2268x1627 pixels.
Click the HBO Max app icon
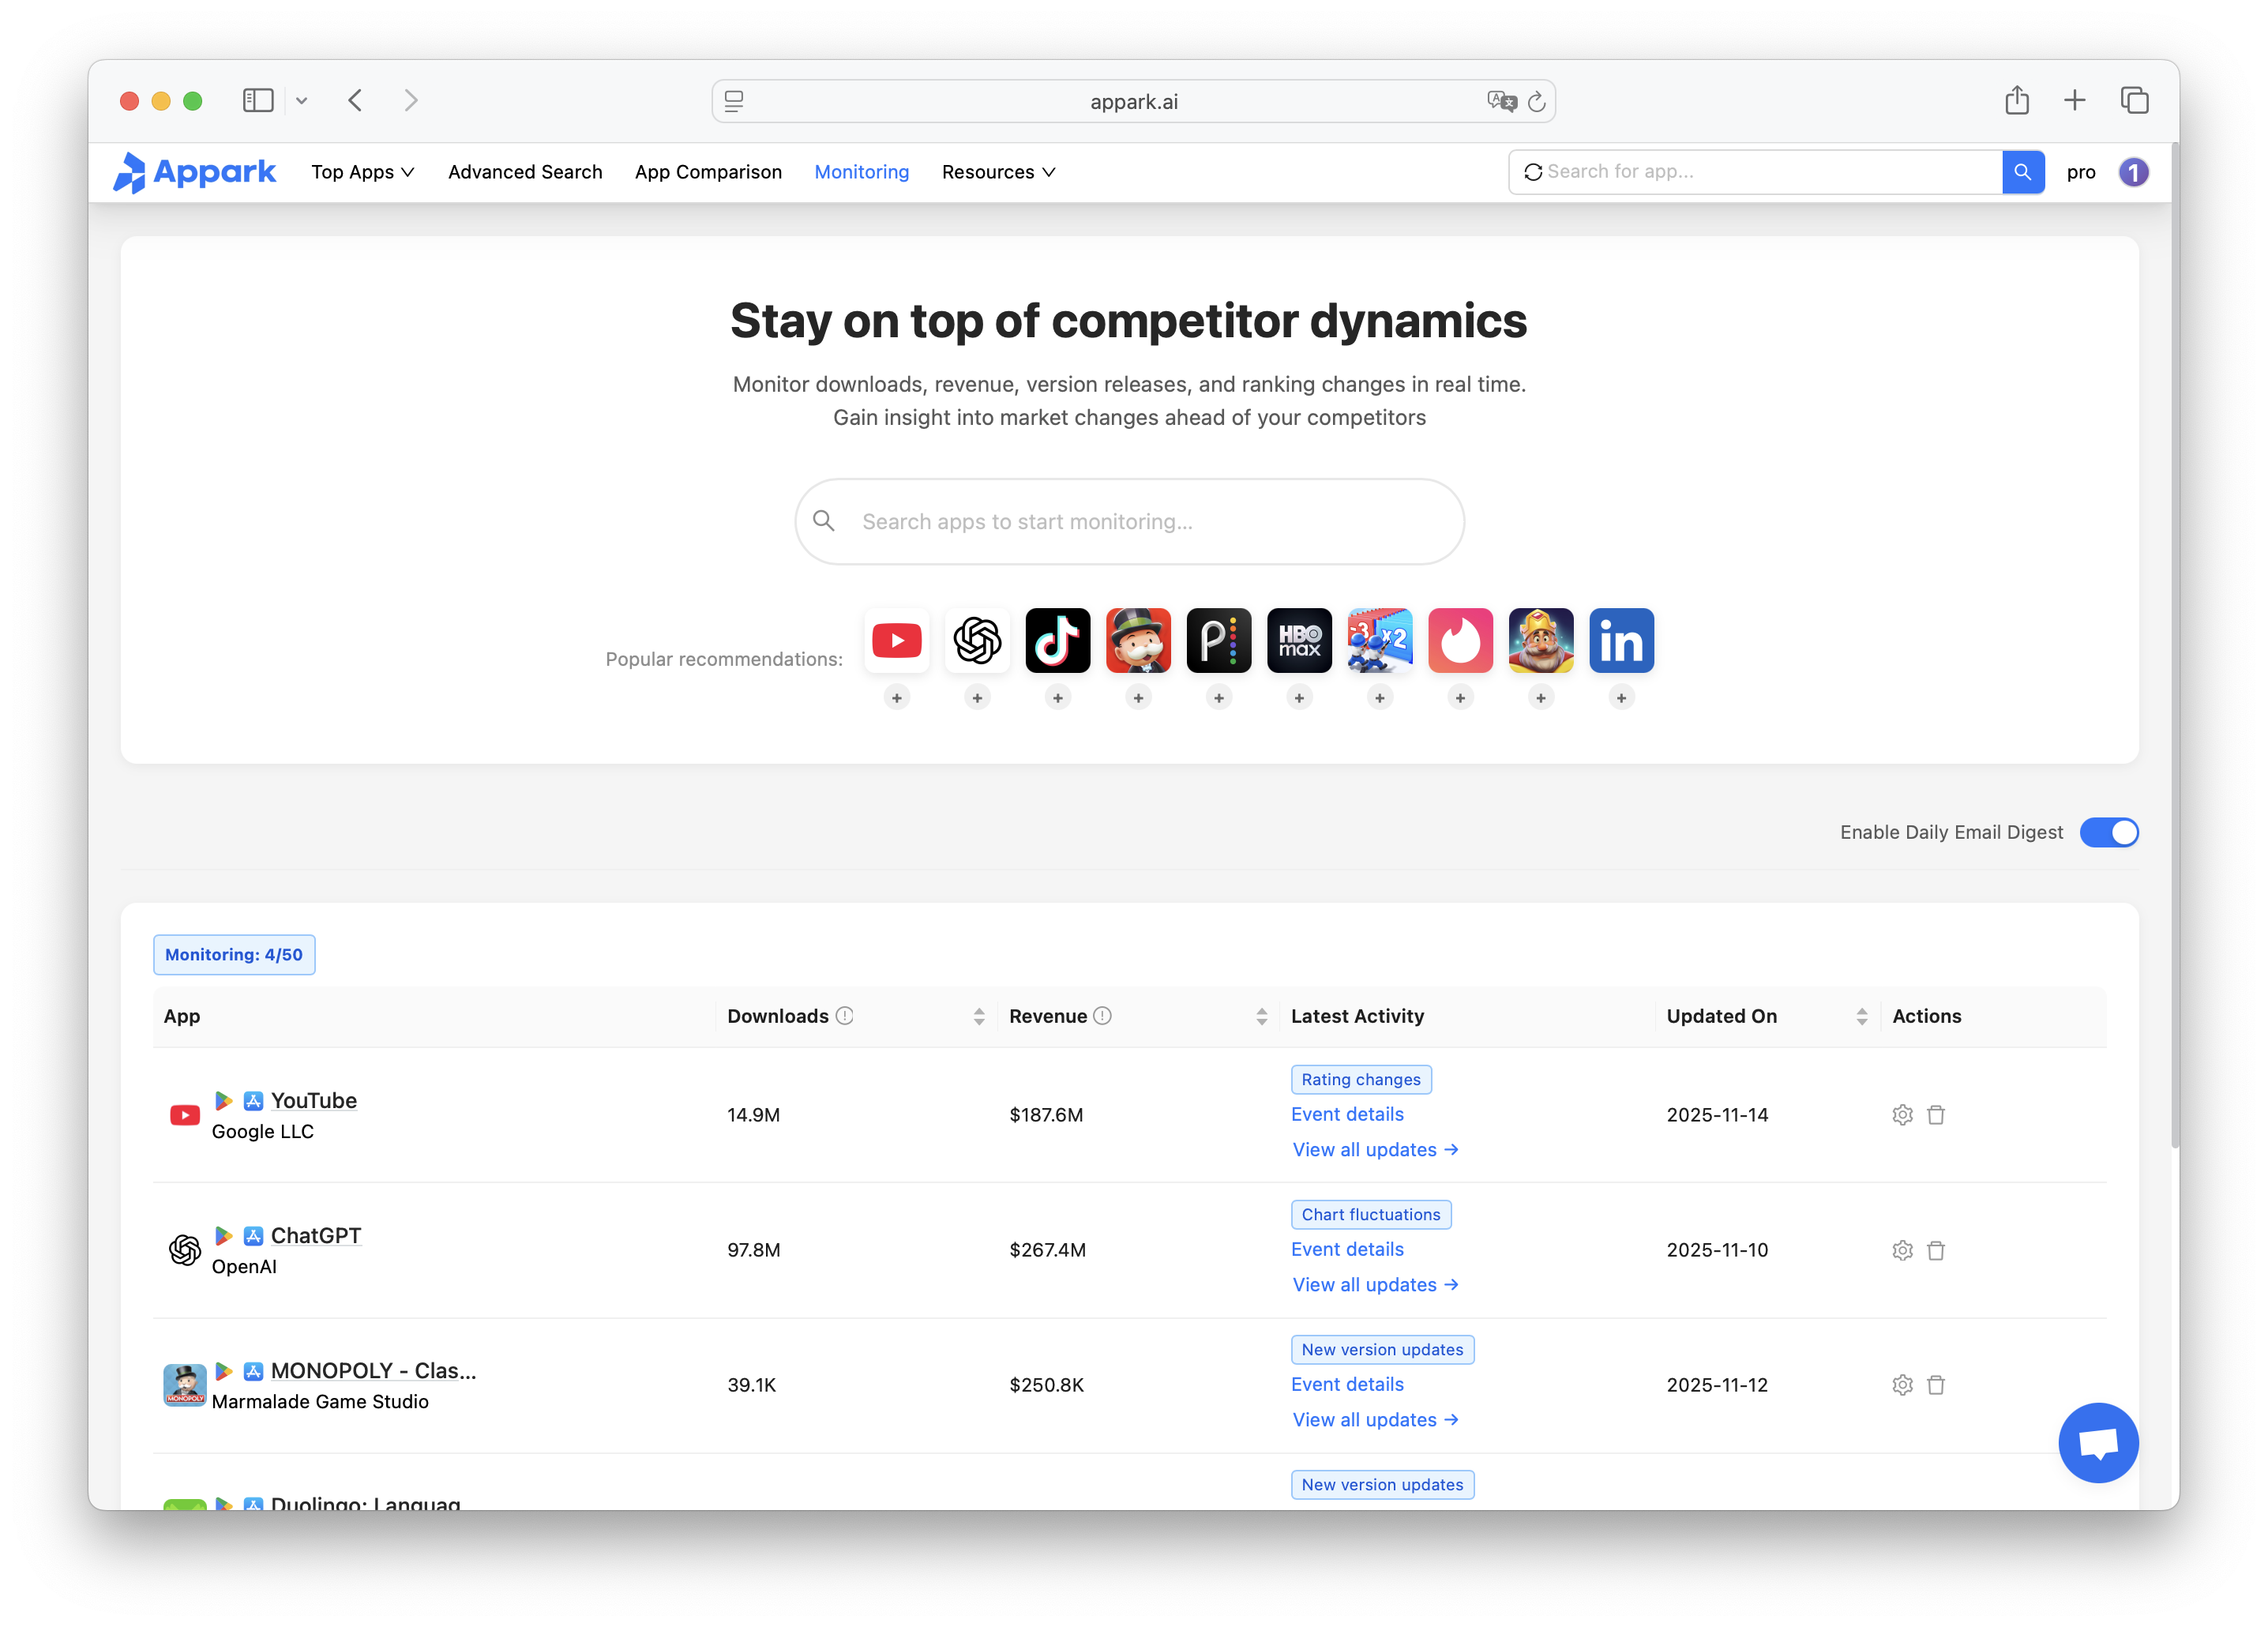pos(1299,640)
